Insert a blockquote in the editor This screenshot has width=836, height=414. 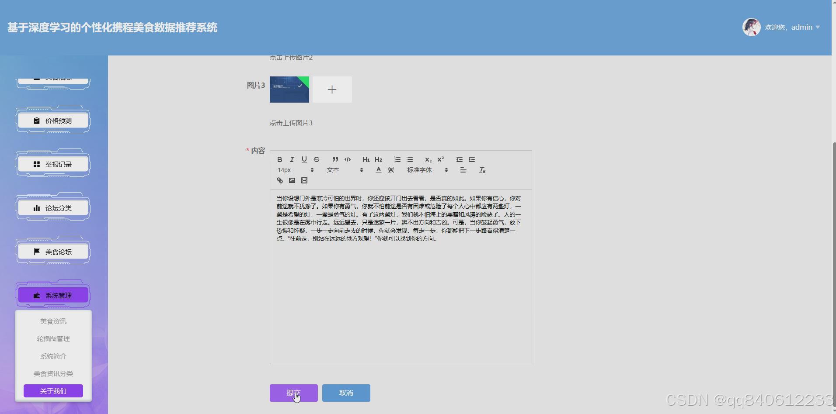click(x=335, y=159)
